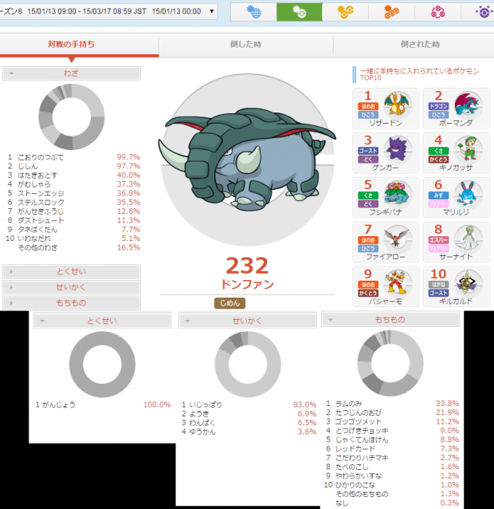Viewport: 494px width, 509px height.
Task: Open the ボーマンダ teammate card
Action: [456, 109]
